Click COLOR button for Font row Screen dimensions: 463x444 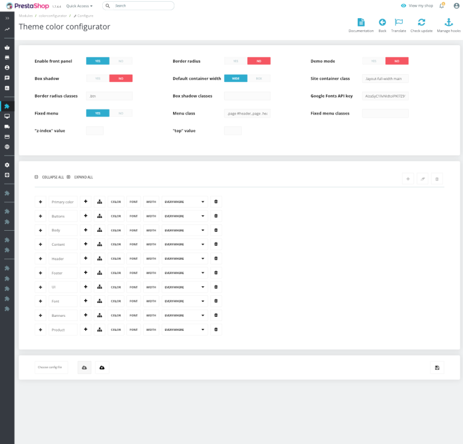(115, 301)
